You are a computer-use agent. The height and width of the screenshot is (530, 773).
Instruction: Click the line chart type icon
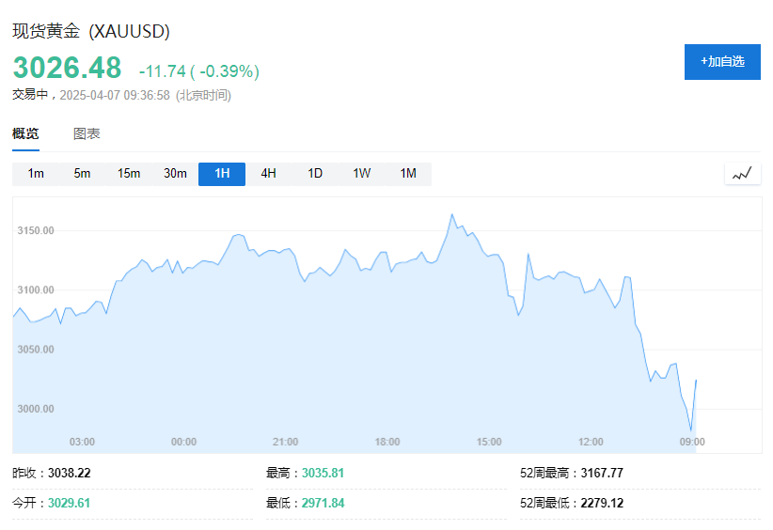(742, 174)
